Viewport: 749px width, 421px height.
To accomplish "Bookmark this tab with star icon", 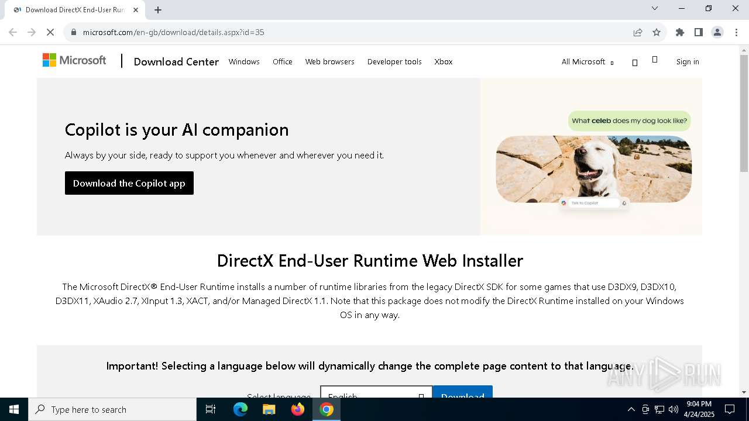I will point(657,32).
